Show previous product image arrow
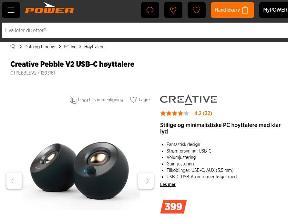The width and height of the screenshot is (288, 218). click(14, 181)
